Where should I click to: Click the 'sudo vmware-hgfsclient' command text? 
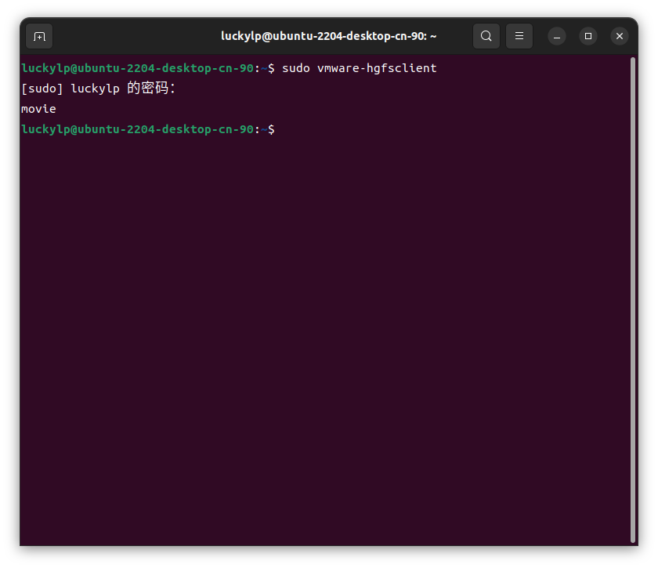tap(360, 68)
